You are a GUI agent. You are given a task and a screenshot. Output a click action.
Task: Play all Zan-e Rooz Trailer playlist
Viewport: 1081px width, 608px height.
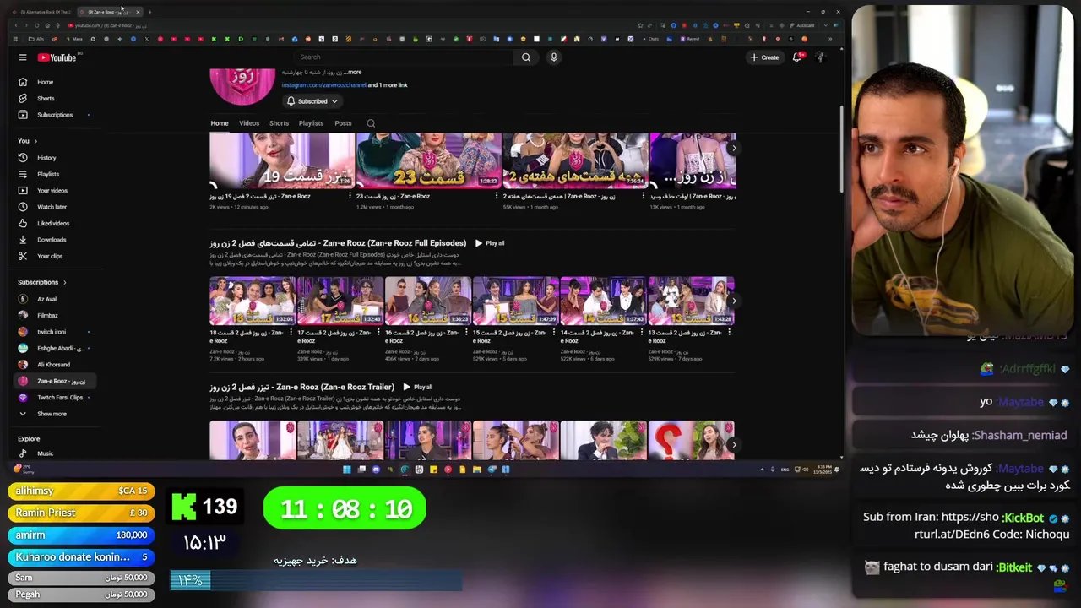pos(418,387)
